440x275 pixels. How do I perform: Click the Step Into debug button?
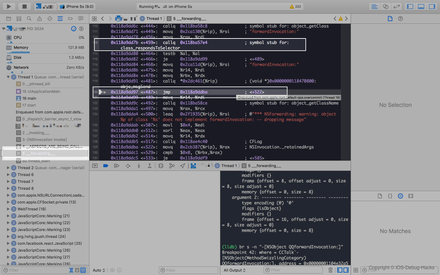pyautogui.click(x=139, y=166)
